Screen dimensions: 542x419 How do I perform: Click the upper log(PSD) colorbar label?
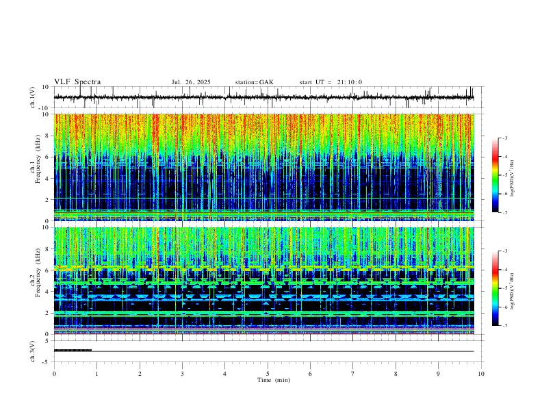513,179
